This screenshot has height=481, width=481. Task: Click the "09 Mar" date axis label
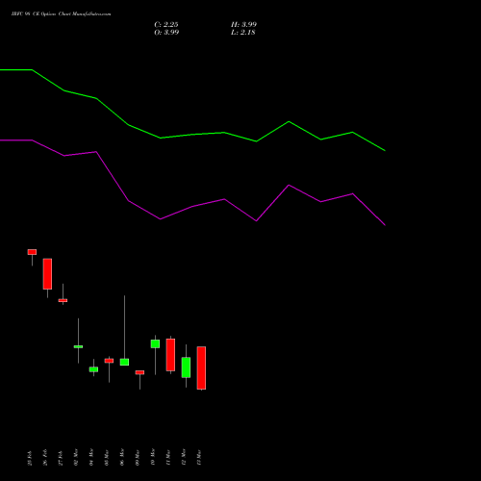tap(138, 458)
